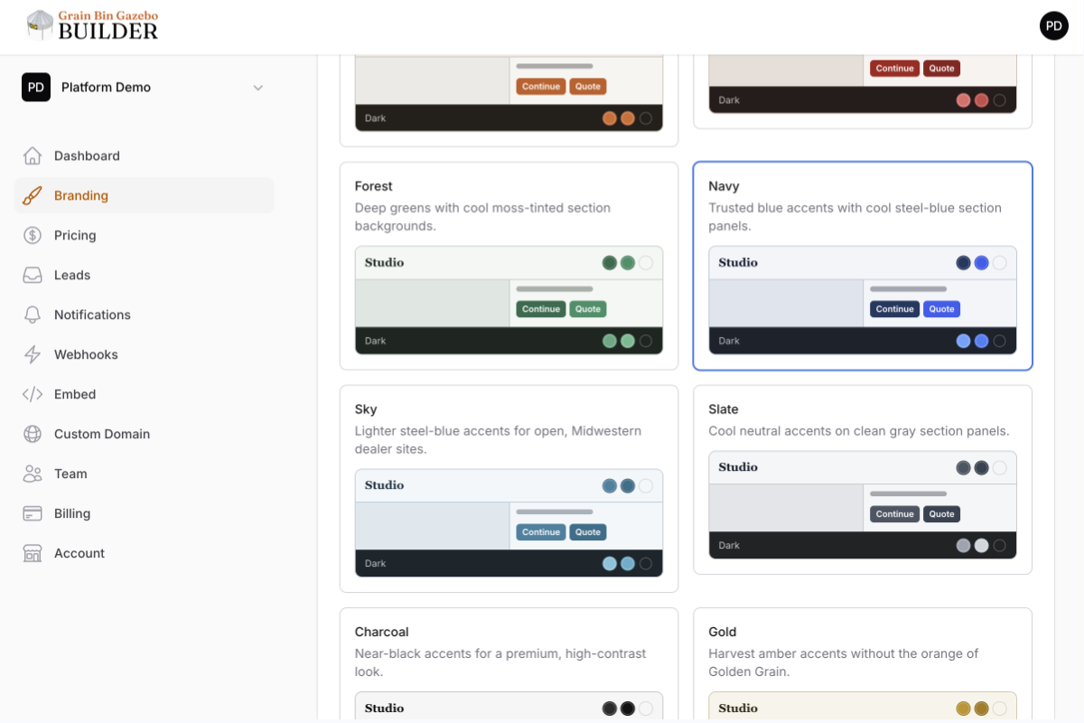Open the Billing page

pos(145,513)
